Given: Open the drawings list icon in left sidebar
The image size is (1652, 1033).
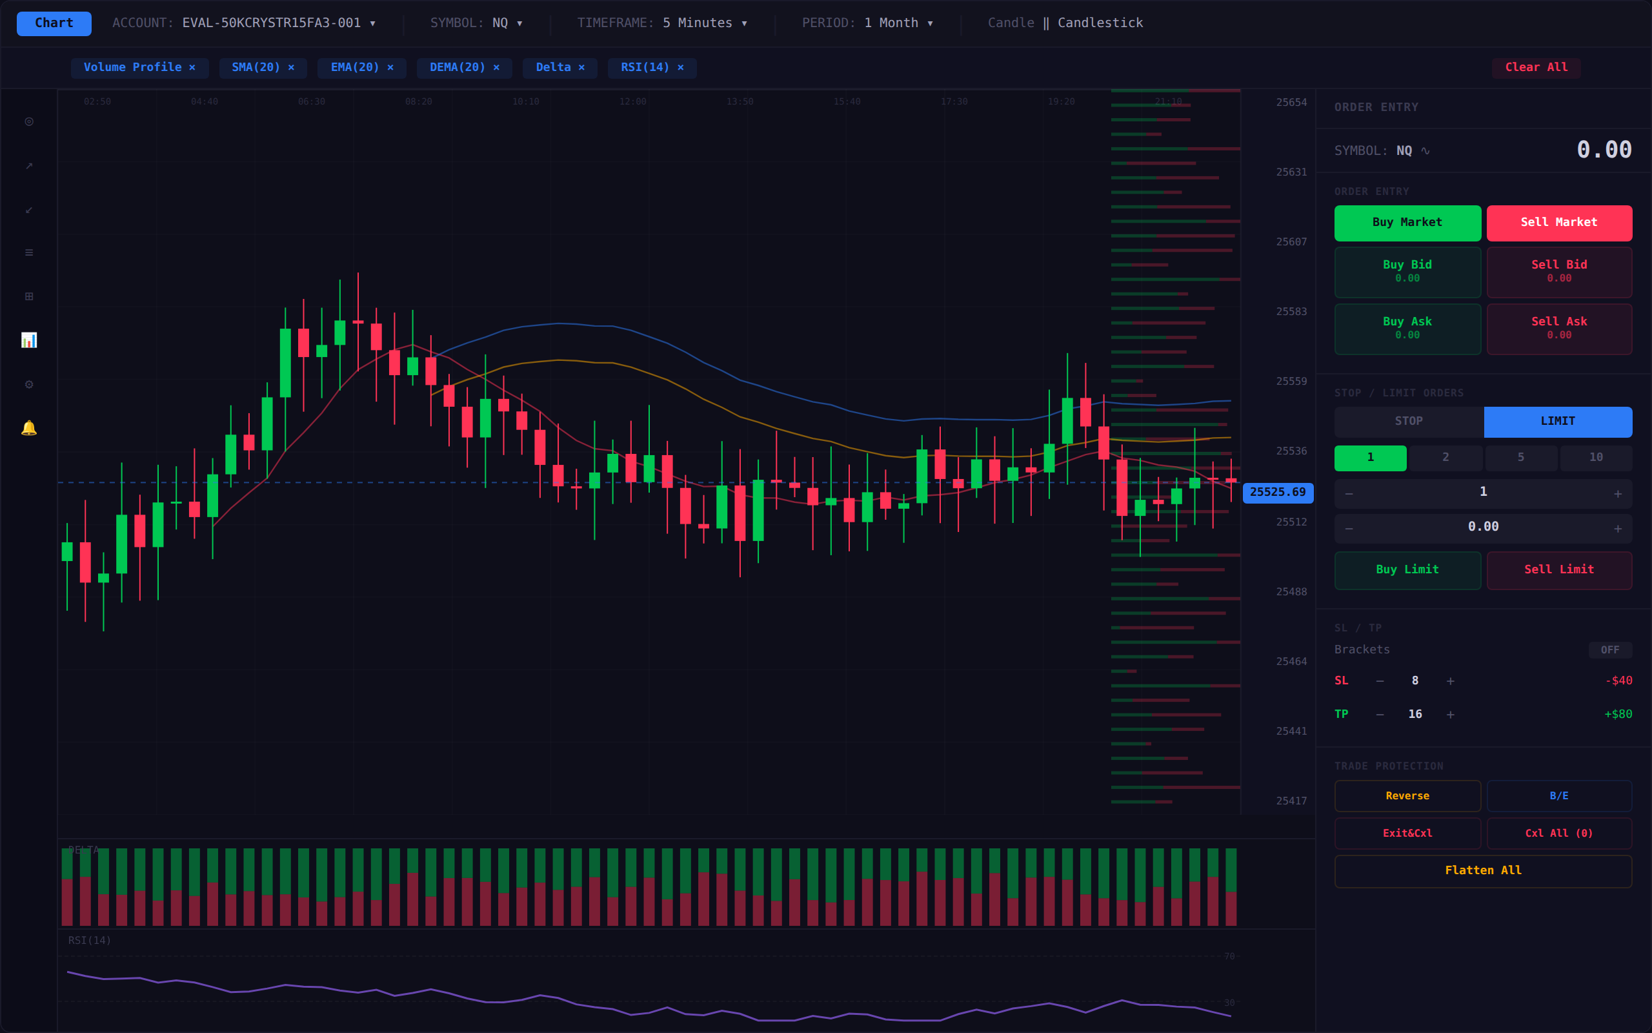Looking at the screenshot, I should [x=28, y=252].
